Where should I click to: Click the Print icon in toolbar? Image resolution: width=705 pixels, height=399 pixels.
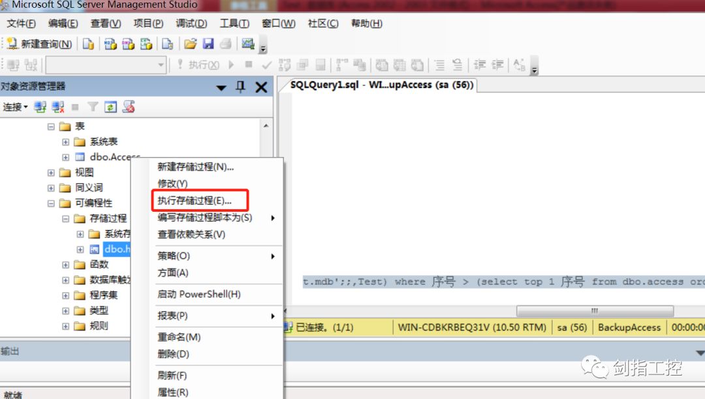pos(226,44)
